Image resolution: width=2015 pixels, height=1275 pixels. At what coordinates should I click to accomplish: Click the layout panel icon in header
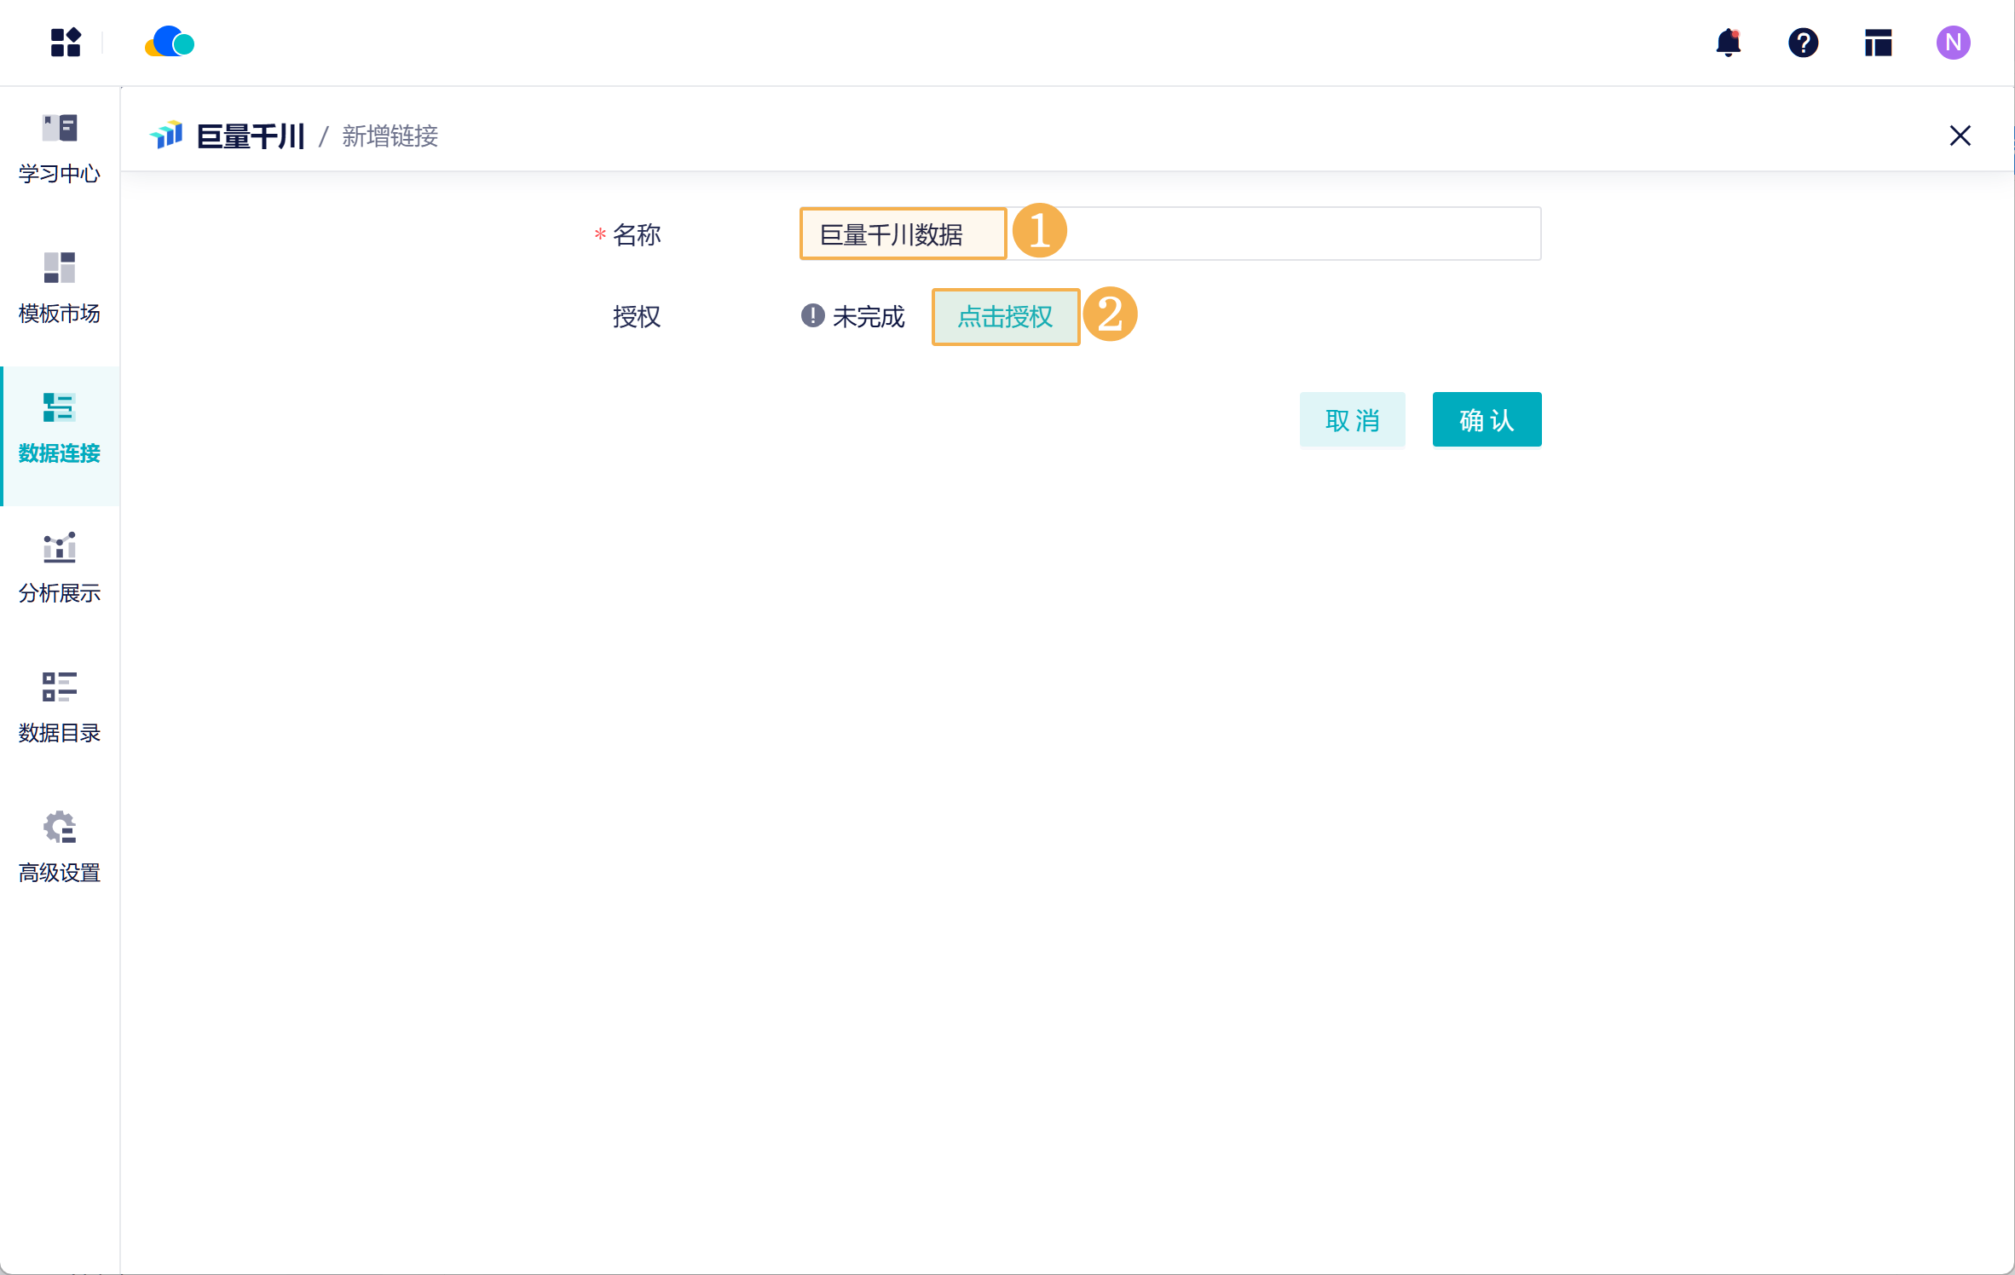(x=1878, y=43)
